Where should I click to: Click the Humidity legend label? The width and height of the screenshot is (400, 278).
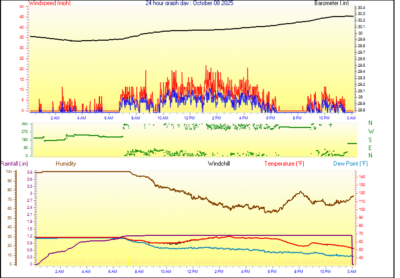66,164
